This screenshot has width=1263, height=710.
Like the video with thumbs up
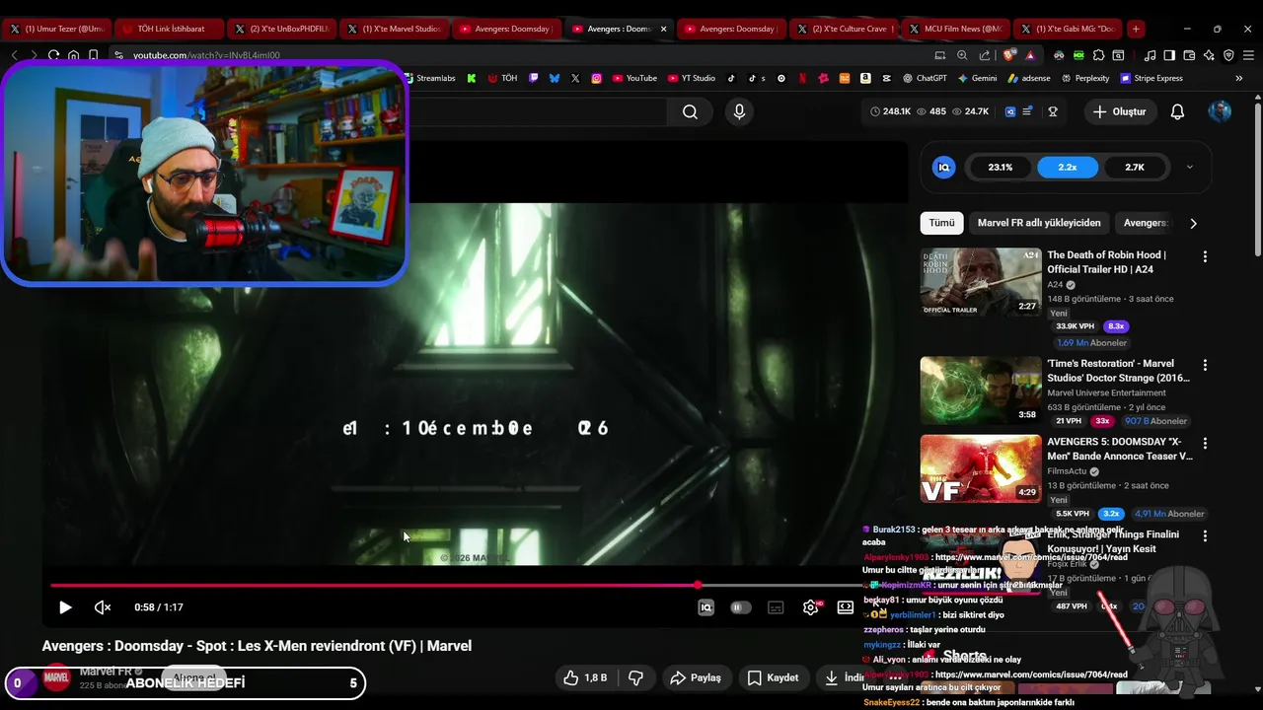tap(585, 678)
